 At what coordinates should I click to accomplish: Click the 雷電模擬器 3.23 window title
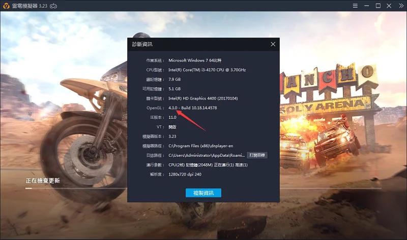tap(30, 6)
